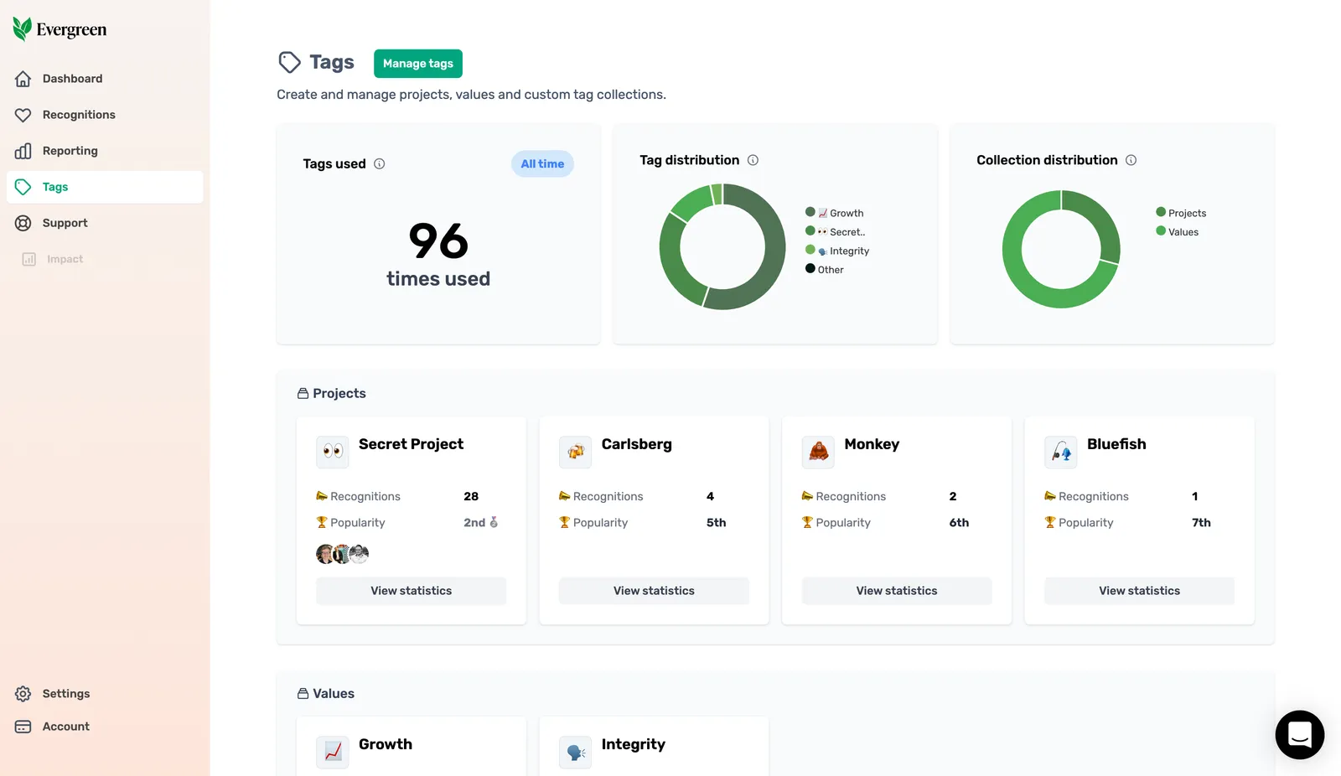The width and height of the screenshot is (1341, 776).
Task: Open the All time period filter
Action: (x=542, y=164)
